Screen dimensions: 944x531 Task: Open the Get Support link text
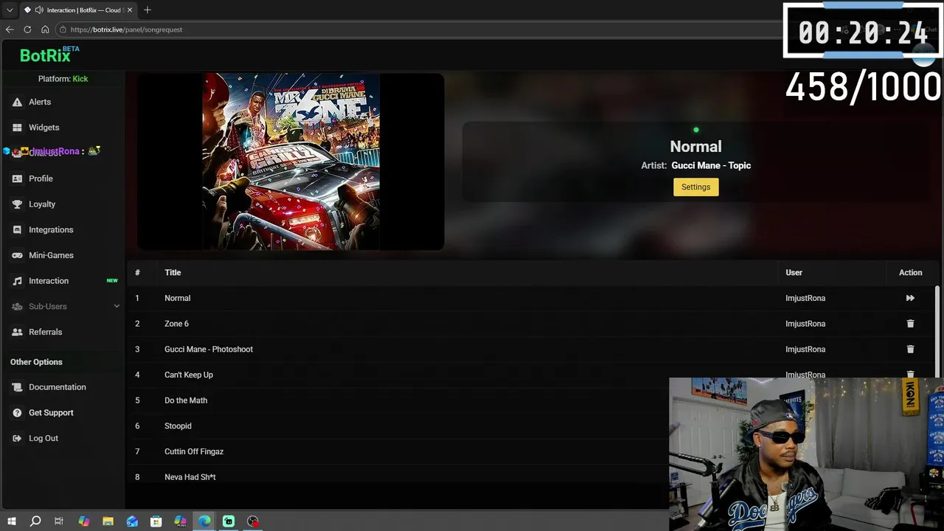pos(51,413)
